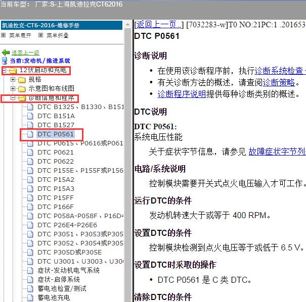
Task: Click the 菜单展开 expand-all icon
Action: pos(4,35)
